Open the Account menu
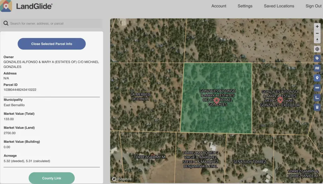 [219, 6]
